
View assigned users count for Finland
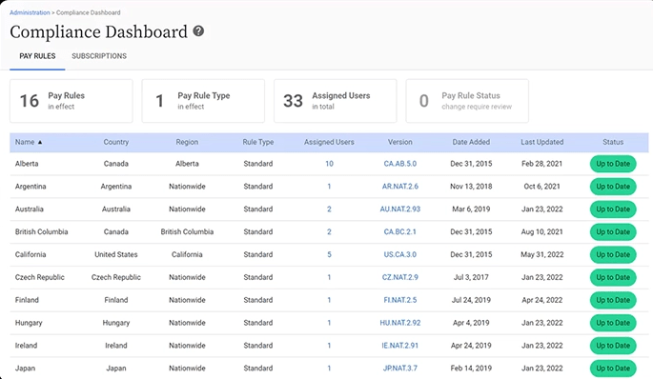[329, 300]
